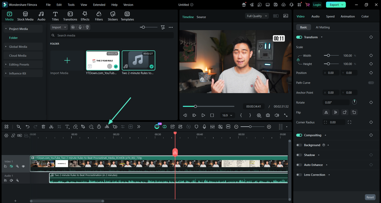The height and width of the screenshot is (203, 381).
Task: Open the Import dropdown
Action: 59,27
